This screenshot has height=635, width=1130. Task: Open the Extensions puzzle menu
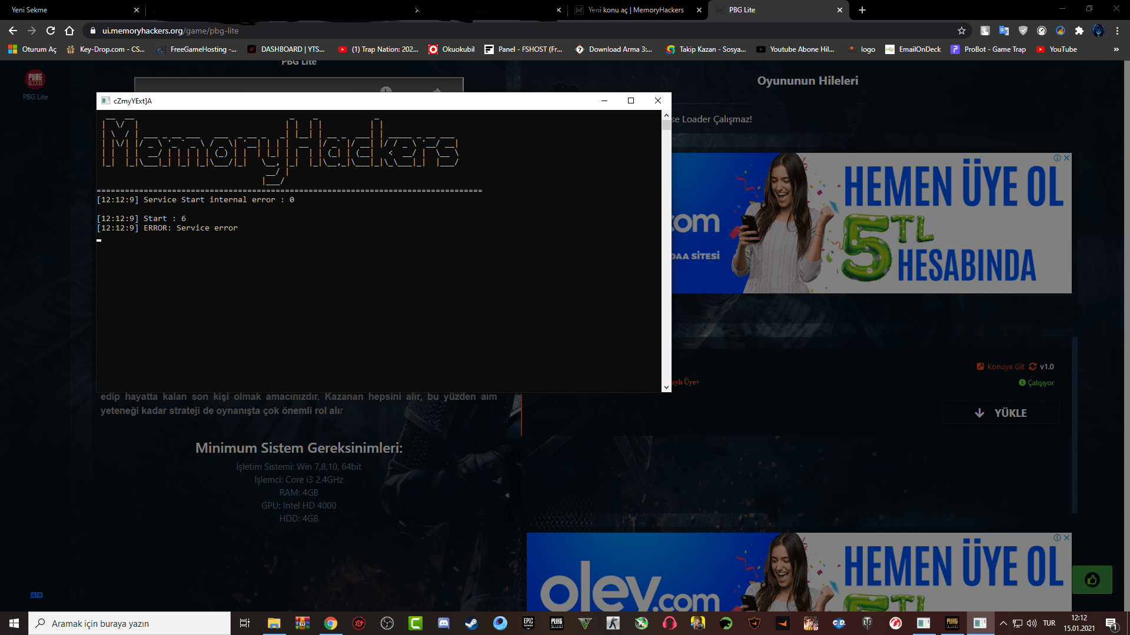click(1079, 31)
